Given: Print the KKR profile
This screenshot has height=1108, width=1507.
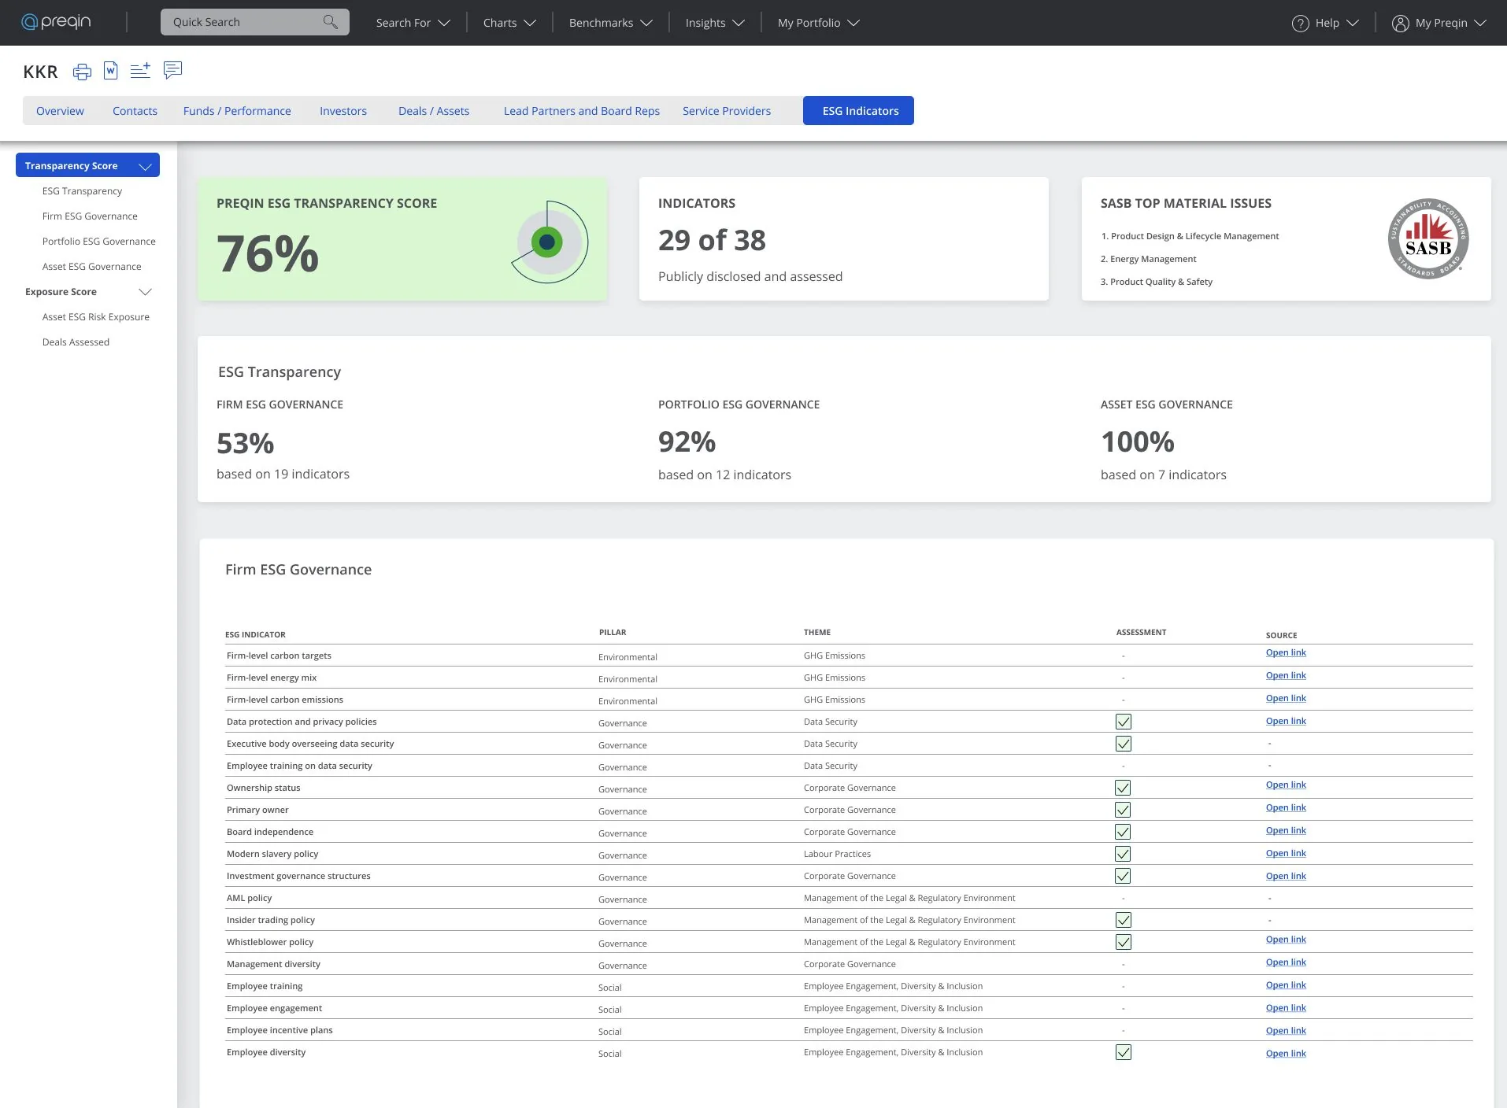Looking at the screenshot, I should [x=82, y=72].
